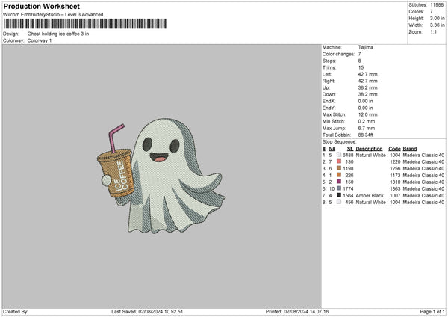The image size is (448, 317).
Task: Click stitch count '226' in stop 4
Action: (x=349, y=176)
